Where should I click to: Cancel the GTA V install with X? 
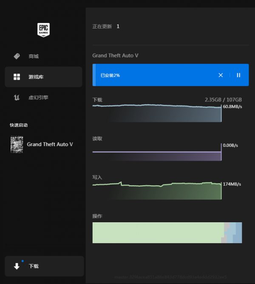(221, 75)
